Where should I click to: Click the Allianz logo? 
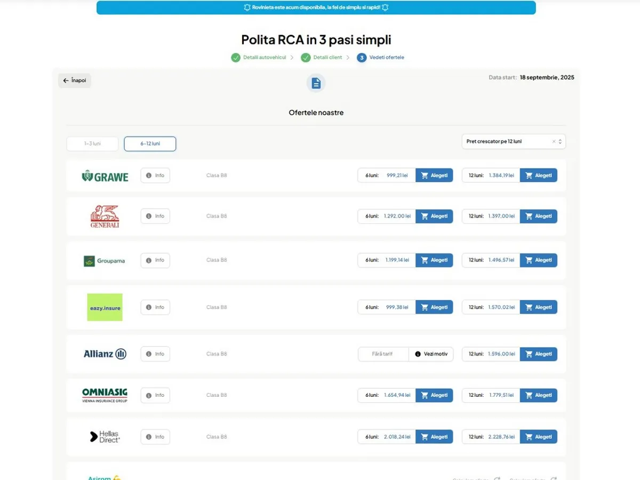pos(105,354)
